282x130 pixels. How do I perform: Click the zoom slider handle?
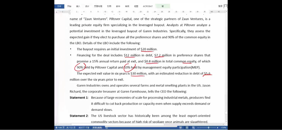(208, 128)
